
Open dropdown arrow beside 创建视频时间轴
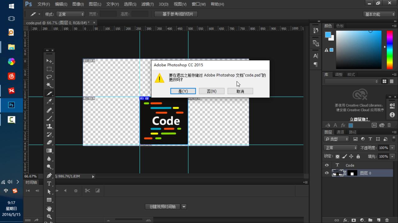184,207
